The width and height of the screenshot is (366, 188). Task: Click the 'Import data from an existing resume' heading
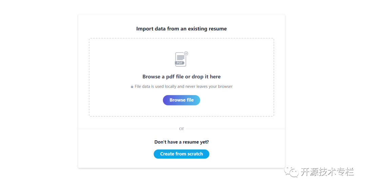181,29
